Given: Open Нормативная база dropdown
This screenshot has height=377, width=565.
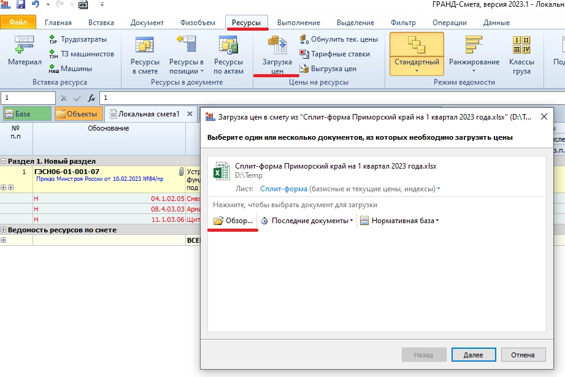Looking at the screenshot, I should 399,221.
